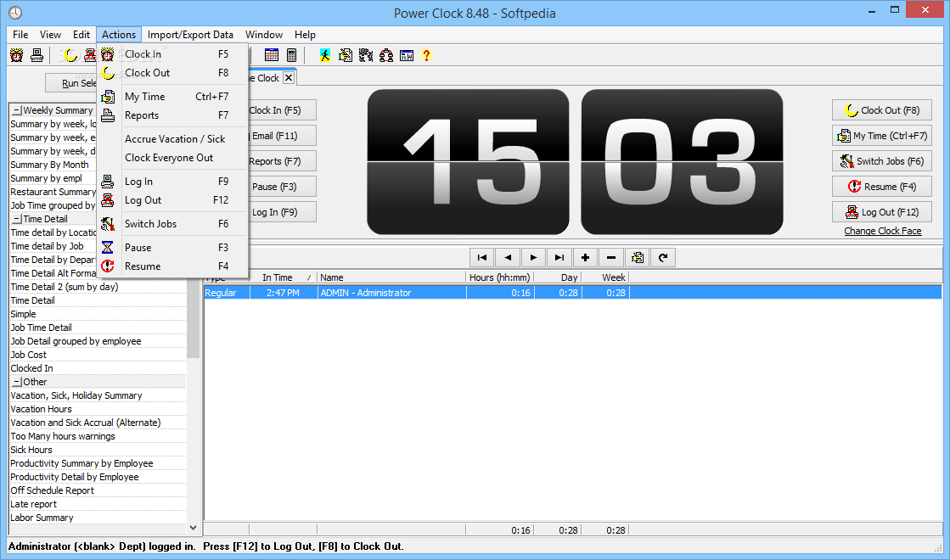Open the Window menu
This screenshot has width=950, height=560.
(x=263, y=35)
